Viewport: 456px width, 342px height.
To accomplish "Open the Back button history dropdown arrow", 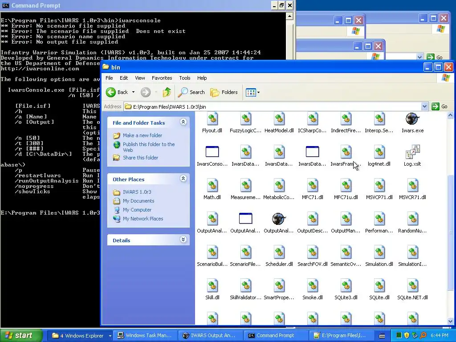I will pyautogui.click(x=133, y=92).
